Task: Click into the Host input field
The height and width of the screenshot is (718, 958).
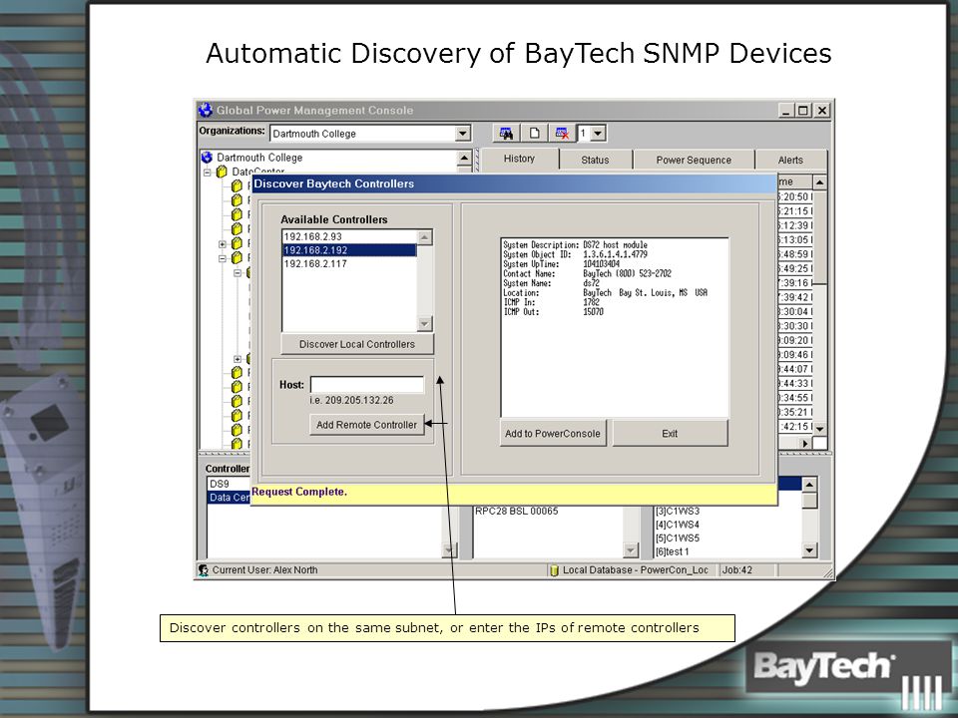Action: point(366,385)
